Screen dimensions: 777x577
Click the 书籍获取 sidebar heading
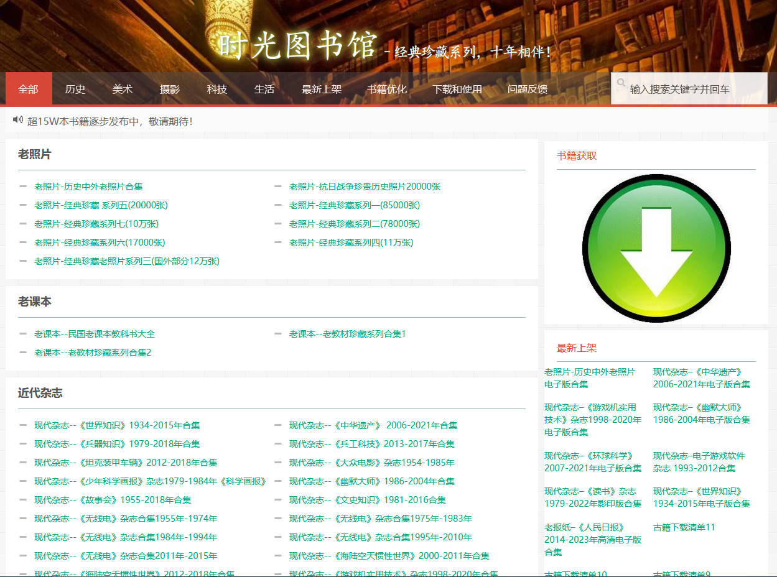(576, 155)
